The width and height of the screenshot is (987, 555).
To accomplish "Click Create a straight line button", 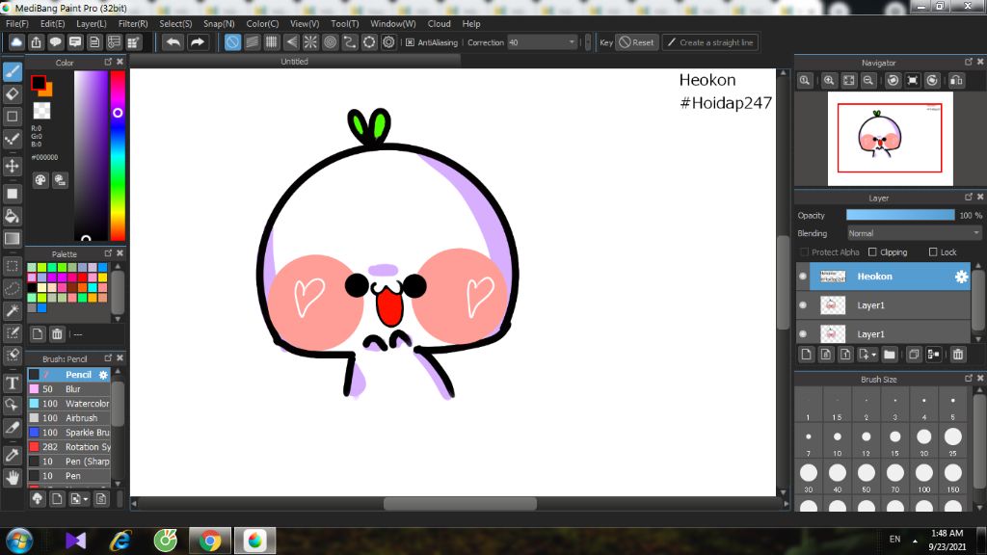I will click(710, 42).
